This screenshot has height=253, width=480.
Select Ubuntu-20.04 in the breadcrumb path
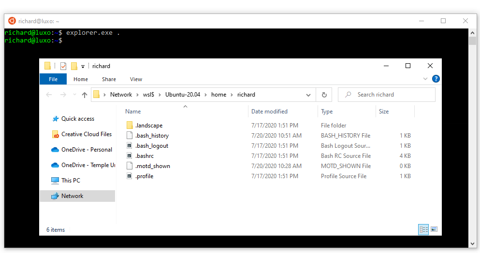click(x=183, y=95)
